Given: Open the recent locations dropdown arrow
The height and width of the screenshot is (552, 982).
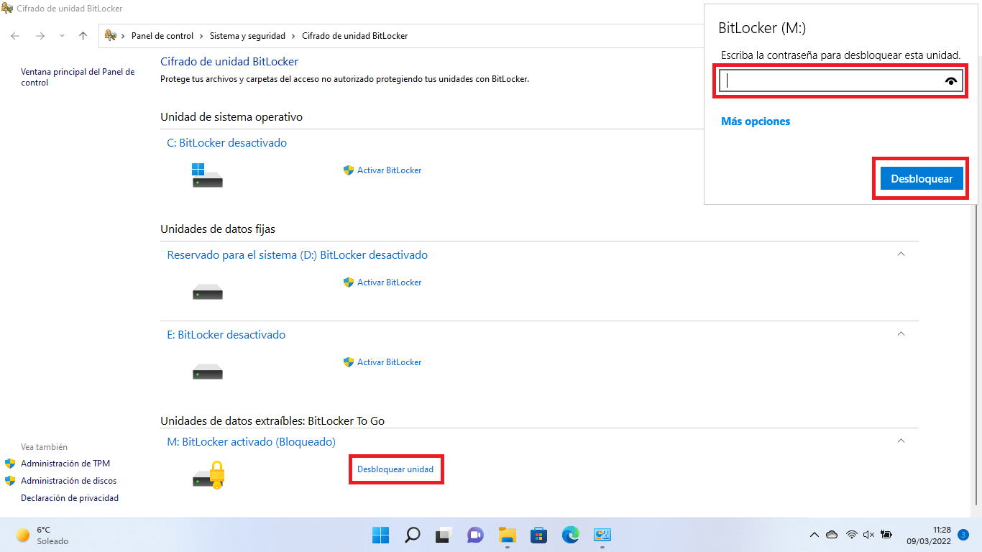Looking at the screenshot, I should pos(62,36).
